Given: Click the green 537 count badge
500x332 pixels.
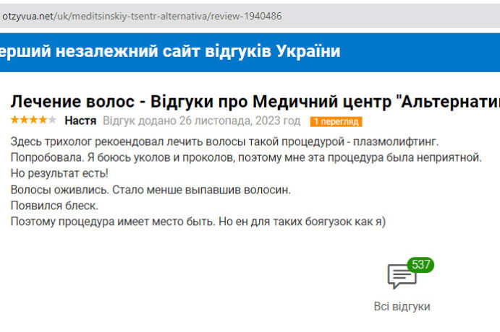Looking at the screenshot, I should tap(420, 264).
